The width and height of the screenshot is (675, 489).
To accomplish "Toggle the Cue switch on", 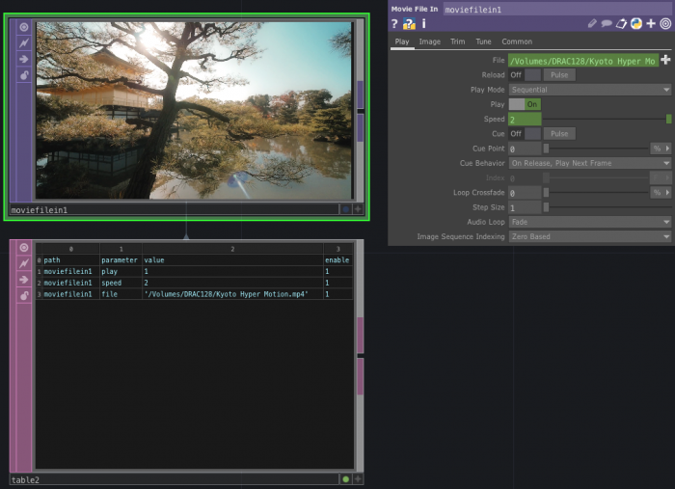I will (525, 134).
